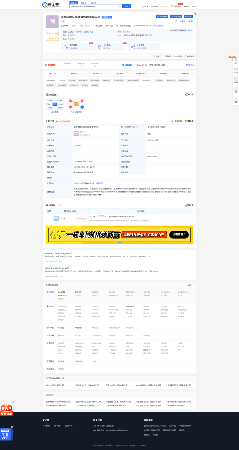
Task: Click help icon next to 纳税人识别号
Action: tap(59, 162)
